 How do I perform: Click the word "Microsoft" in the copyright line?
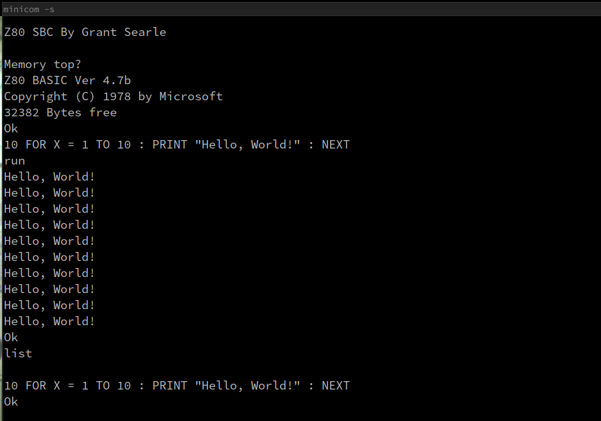[x=191, y=96]
